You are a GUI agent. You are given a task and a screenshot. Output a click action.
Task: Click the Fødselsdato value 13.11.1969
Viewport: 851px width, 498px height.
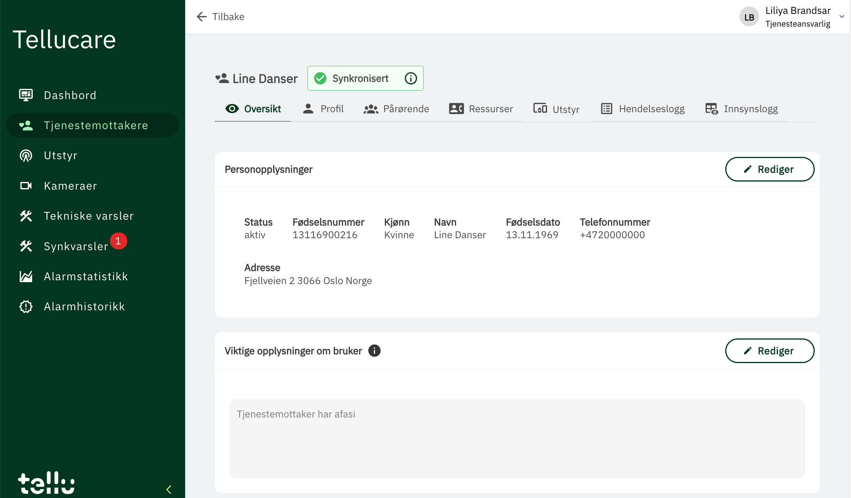(x=532, y=235)
